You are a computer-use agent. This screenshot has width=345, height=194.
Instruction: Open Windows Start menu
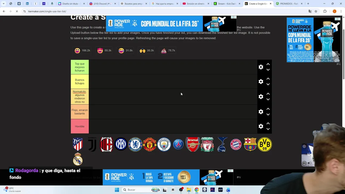coord(117,190)
